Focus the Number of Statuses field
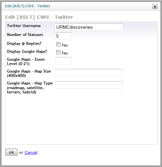The image size is (162, 167). (63, 36)
